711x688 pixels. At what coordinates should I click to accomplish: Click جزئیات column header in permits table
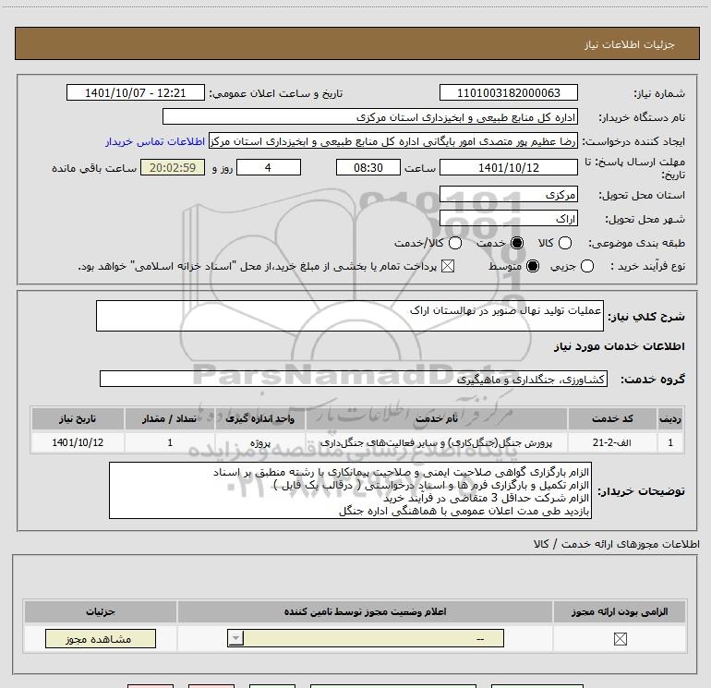pos(101,611)
